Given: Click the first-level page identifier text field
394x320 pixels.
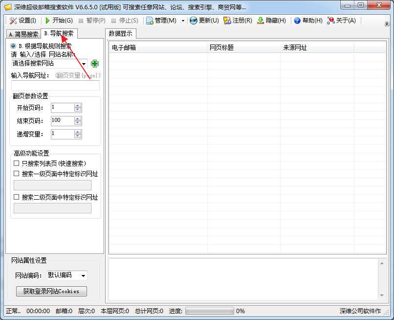Looking at the screenshot, I should tap(52, 185).
